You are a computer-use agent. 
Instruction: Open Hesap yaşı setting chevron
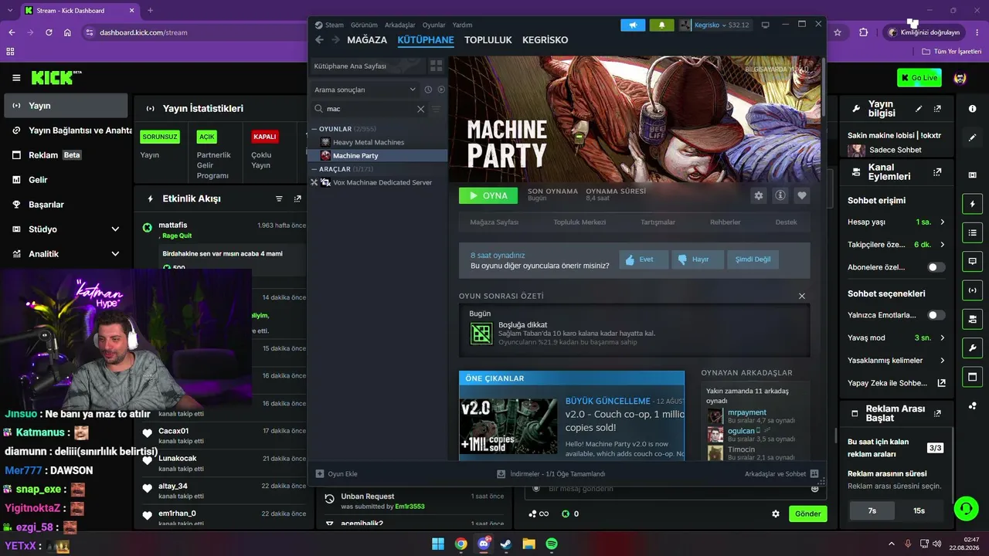942,222
